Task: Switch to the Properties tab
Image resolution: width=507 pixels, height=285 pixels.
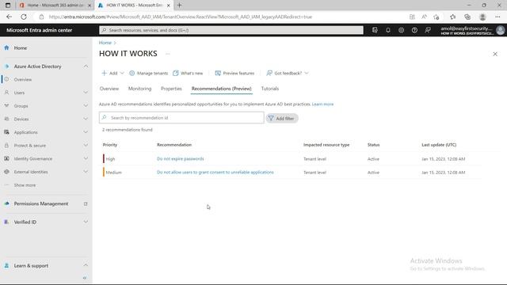Action: (171, 89)
